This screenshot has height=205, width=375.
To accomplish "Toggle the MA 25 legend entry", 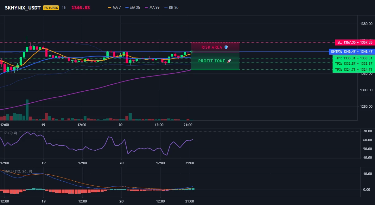I will (133, 8).
